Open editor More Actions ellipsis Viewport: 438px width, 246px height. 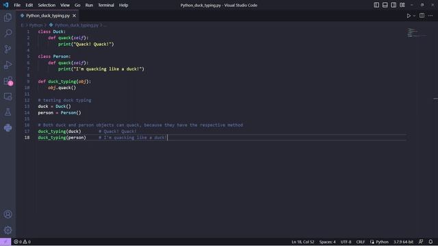coord(430,16)
